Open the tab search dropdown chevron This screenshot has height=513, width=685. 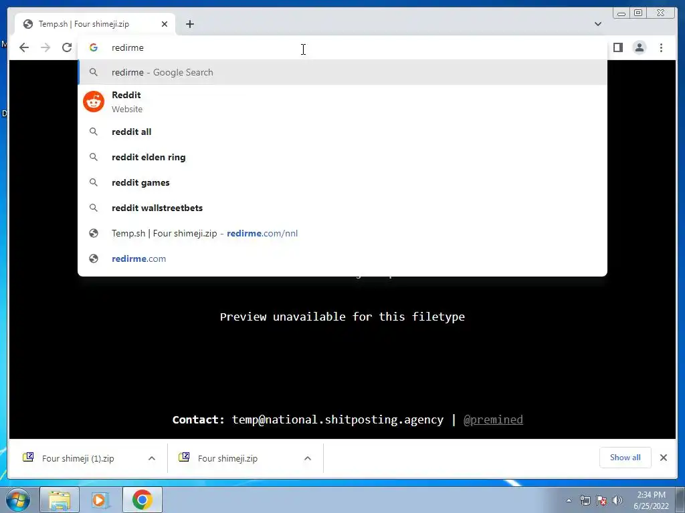pyautogui.click(x=597, y=24)
